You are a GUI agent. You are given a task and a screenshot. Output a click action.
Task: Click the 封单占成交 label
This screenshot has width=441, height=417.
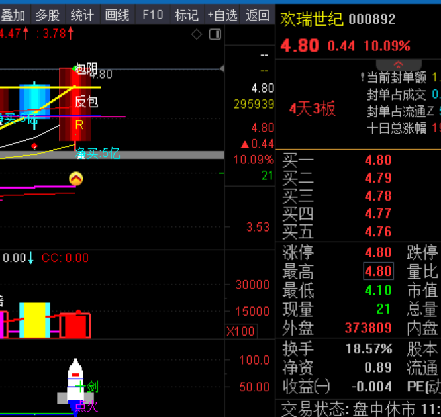pos(397,95)
